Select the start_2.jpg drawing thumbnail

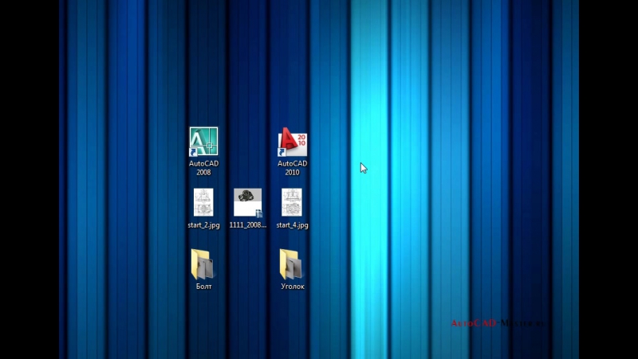pyautogui.click(x=203, y=202)
